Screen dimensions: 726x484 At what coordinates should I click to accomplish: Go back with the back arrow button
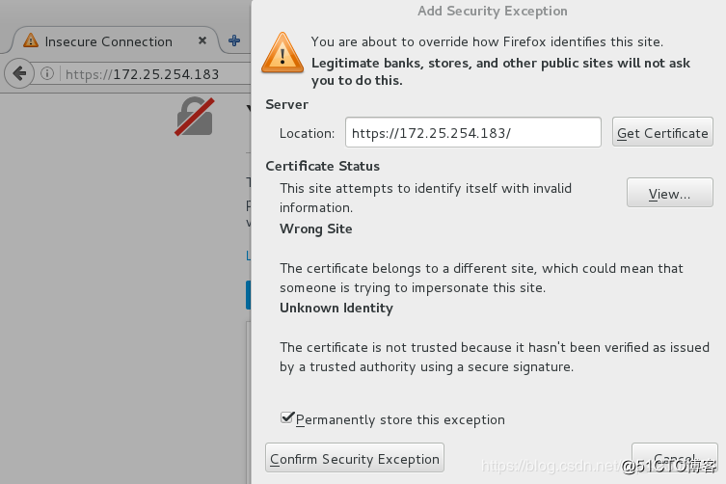pos(19,73)
